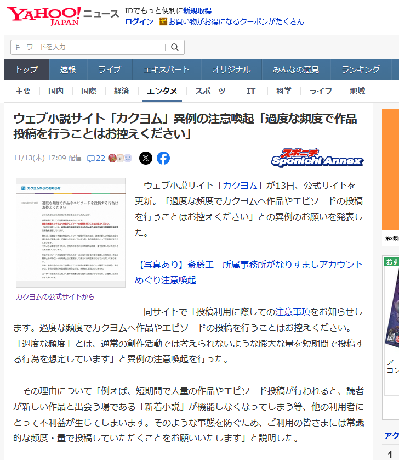Switch to the 速報 tab
The width and height of the screenshot is (399, 460).
pos(68,70)
